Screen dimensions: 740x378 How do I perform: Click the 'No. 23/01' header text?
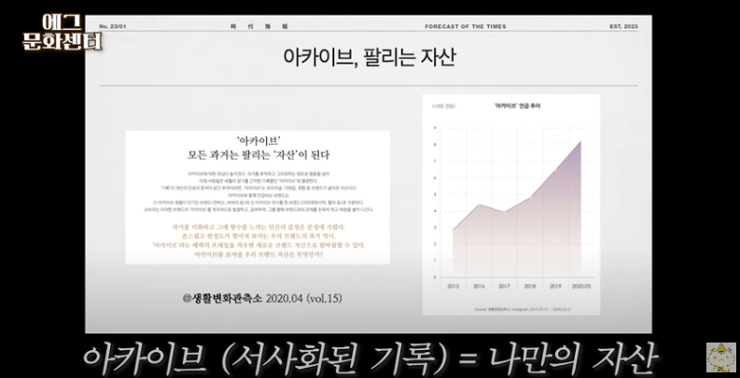pos(113,26)
